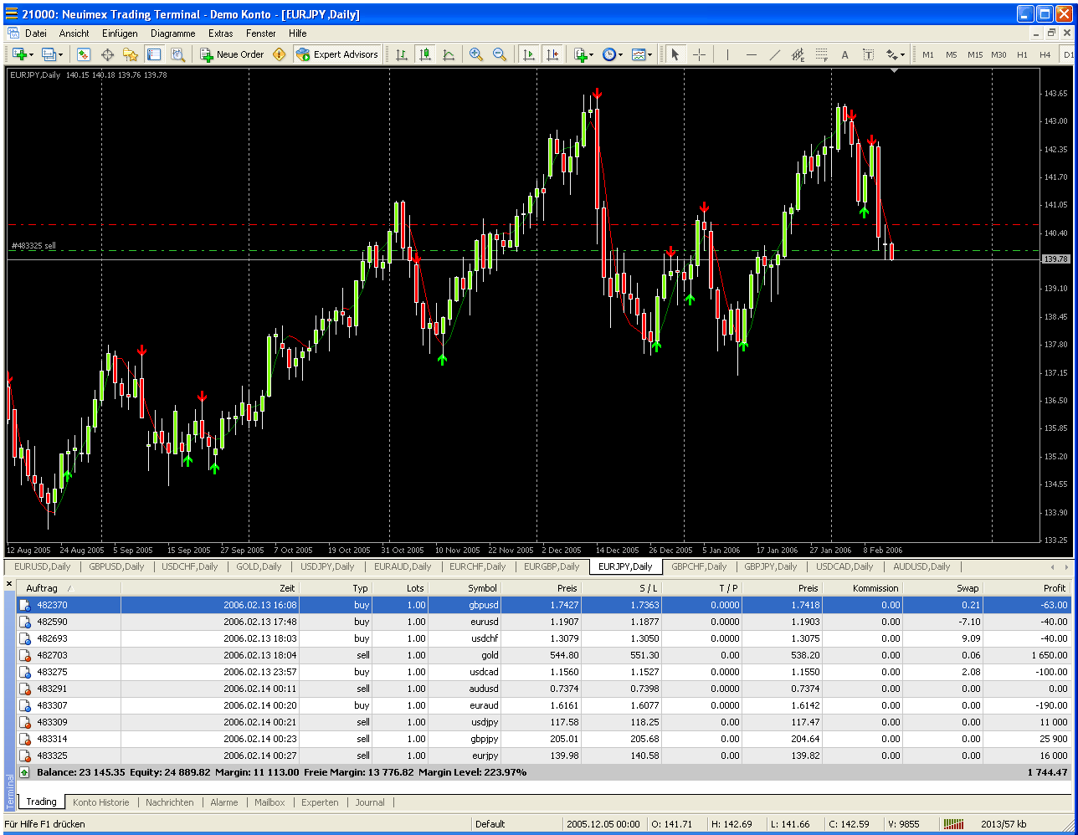Click the Zoom In magnifier icon
1078x835 pixels.
[476, 54]
